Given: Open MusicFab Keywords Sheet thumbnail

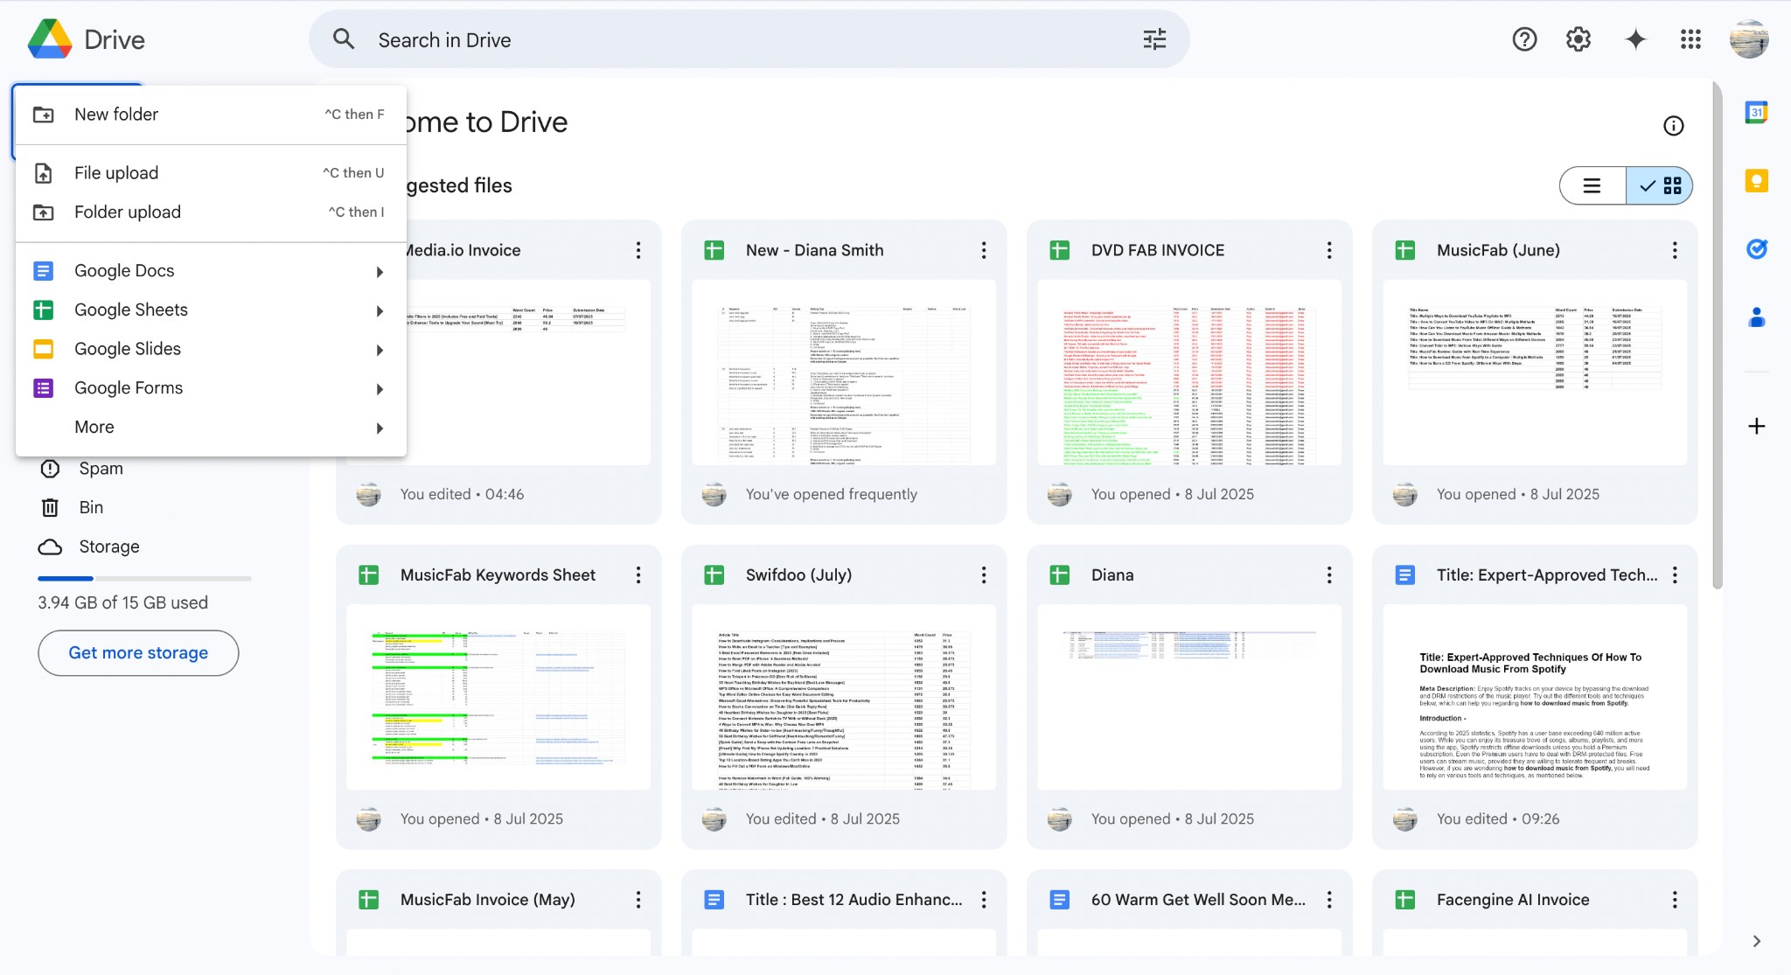Looking at the screenshot, I should 498,697.
